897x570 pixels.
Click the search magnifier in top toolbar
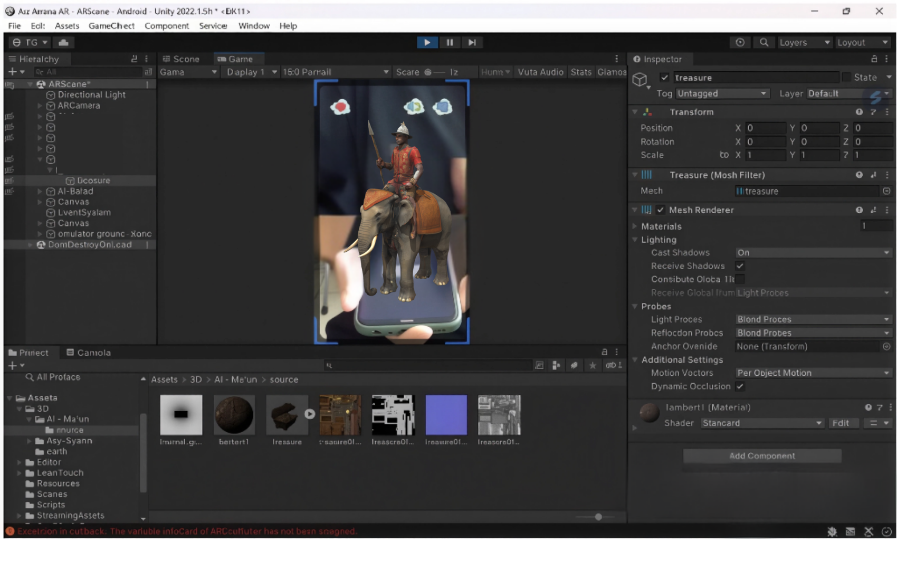point(764,42)
